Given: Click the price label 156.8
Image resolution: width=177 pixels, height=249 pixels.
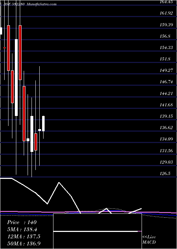Looking at the screenshot, I should pyautogui.click(x=165, y=36).
